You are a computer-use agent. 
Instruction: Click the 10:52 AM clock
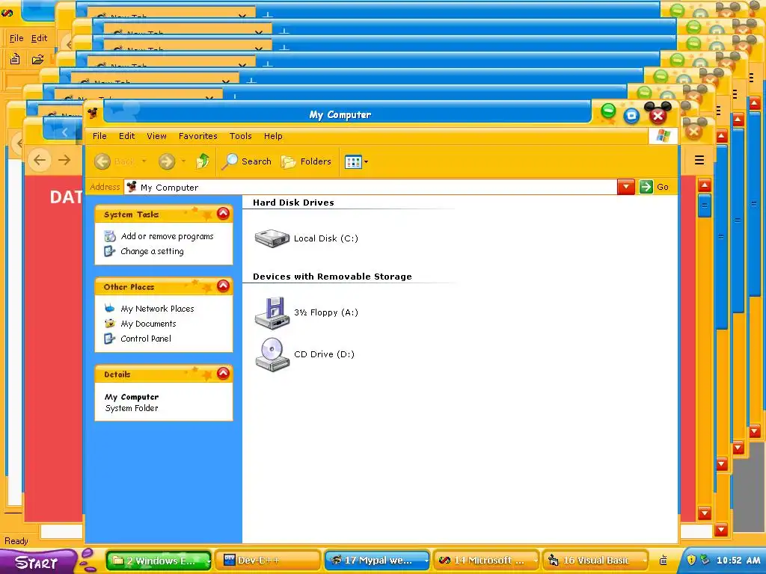coord(738,561)
